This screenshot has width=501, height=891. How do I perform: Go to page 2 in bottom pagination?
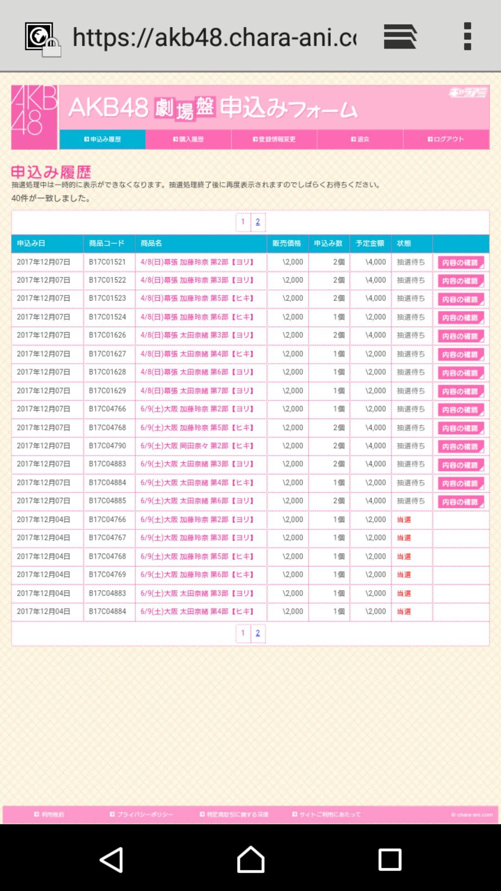coord(258,633)
